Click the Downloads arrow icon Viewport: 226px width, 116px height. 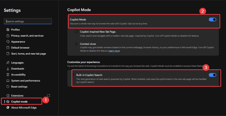tap(8, 68)
